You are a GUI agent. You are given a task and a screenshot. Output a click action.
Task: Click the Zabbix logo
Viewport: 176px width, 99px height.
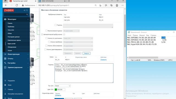pos(9,10)
